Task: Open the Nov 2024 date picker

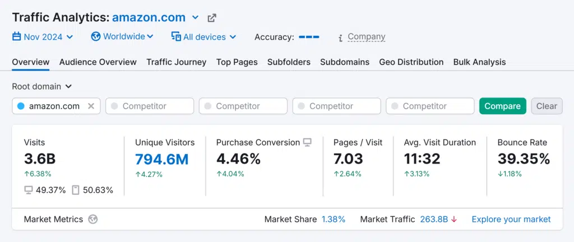Action: click(x=43, y=37)
